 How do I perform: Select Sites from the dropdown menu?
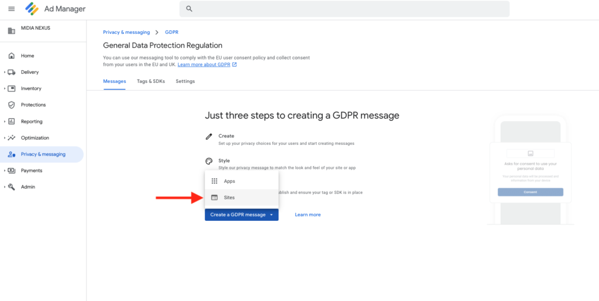(242, 198)
